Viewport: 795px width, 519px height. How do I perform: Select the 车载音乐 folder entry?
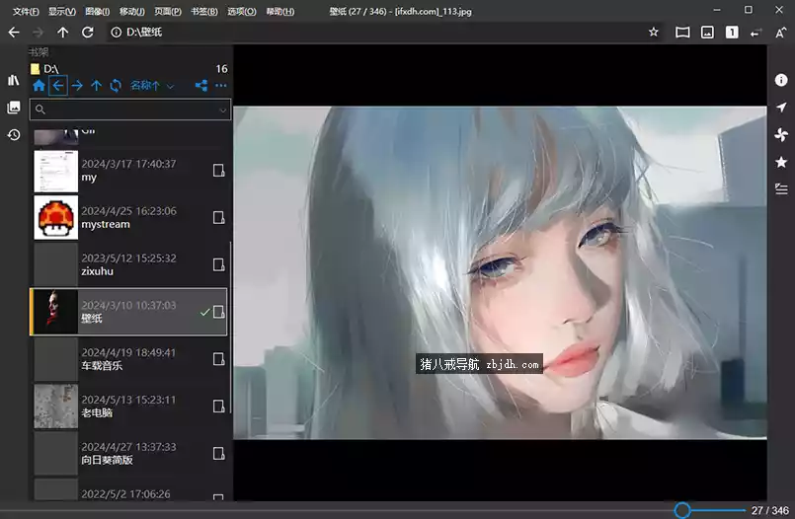(128, 359)
